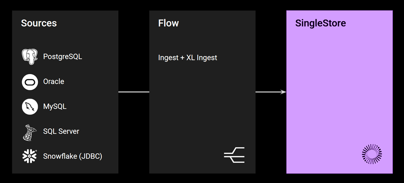Click the Flow merge-lines icon
The width and height of the screenshot is (404, 183).
234,155
